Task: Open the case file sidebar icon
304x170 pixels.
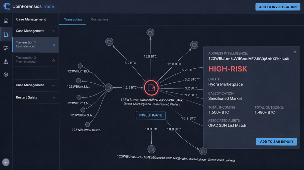Action: [x=6, y=35]
